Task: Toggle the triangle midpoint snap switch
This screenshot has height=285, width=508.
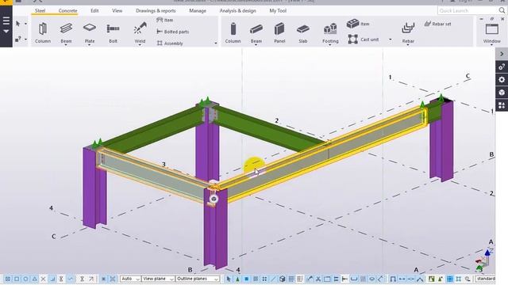Action: point(34,279)
